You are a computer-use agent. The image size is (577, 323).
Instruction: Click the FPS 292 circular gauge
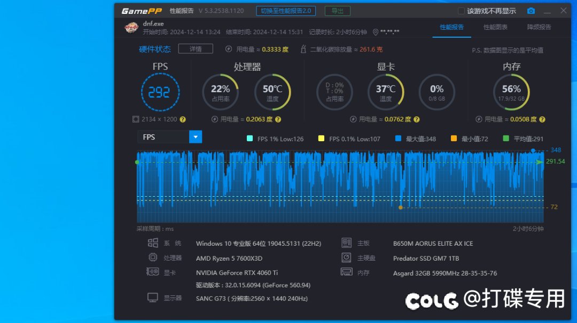[x=160, y=92]
